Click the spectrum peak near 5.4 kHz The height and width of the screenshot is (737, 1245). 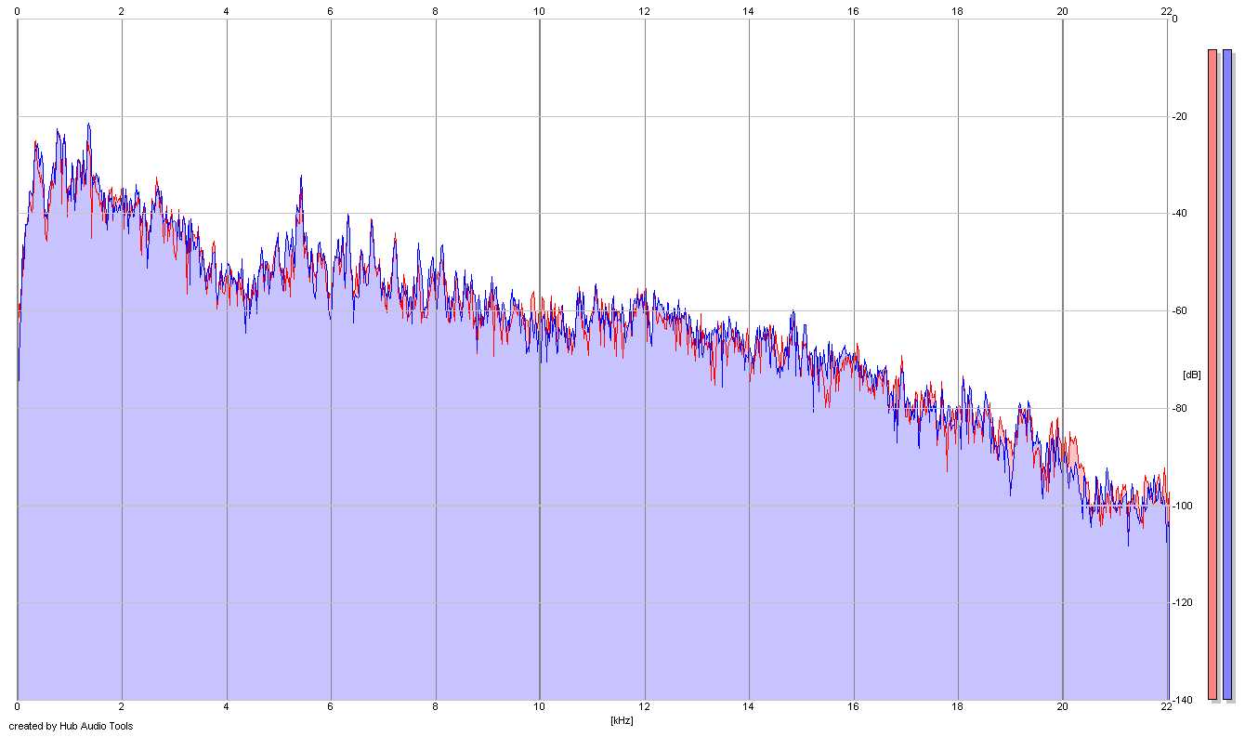point(301,178)
